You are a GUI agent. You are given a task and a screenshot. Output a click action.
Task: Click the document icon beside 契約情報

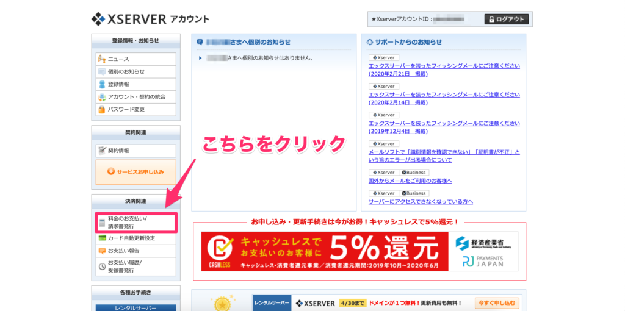coord(102,151)
